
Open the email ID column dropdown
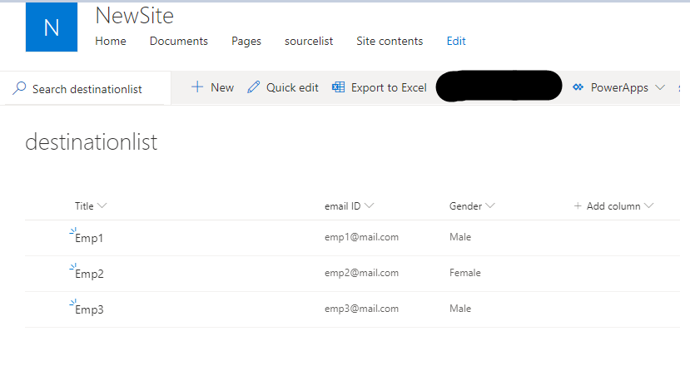pos(370,205)
